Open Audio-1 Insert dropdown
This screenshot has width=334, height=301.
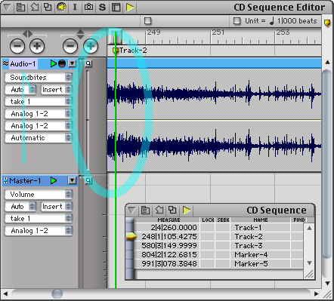tap(57, 90)
